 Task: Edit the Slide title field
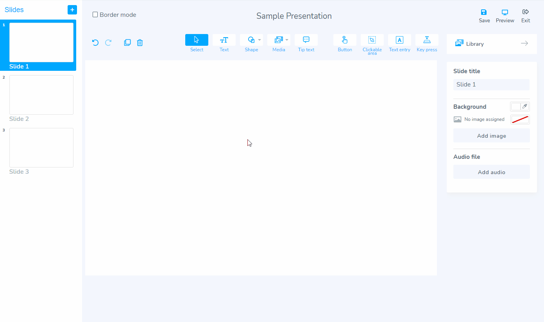click(x=491, y=85)
